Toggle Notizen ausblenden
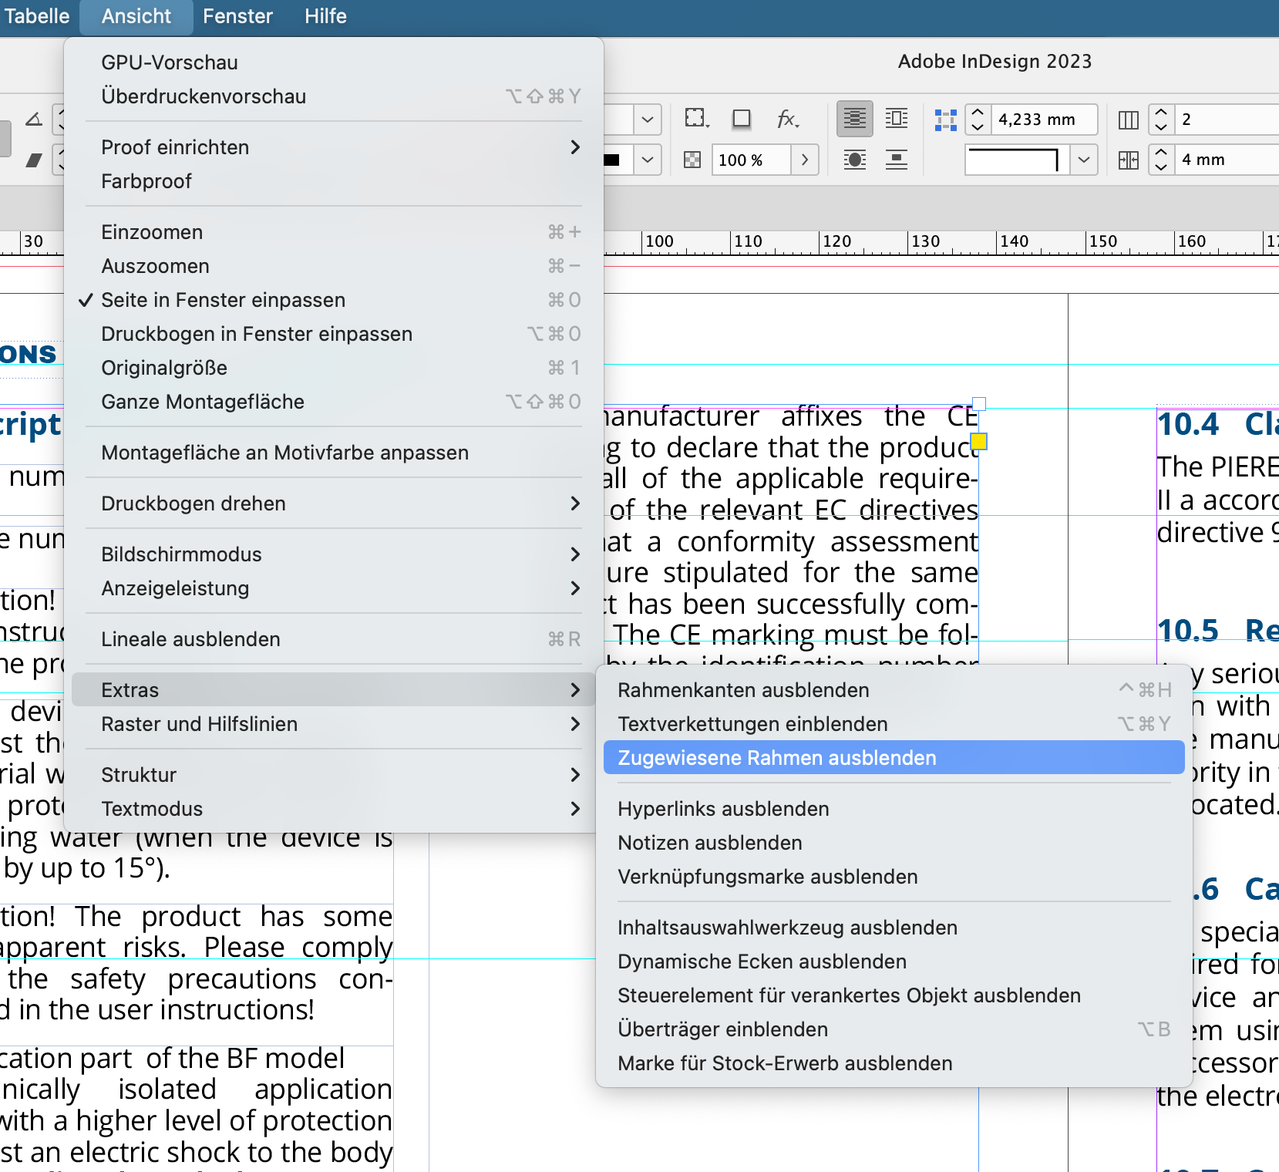Viewport: 1279px width, 1172px height. point(894,843)
